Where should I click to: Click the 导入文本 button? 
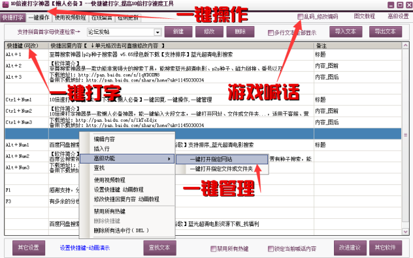346,32
